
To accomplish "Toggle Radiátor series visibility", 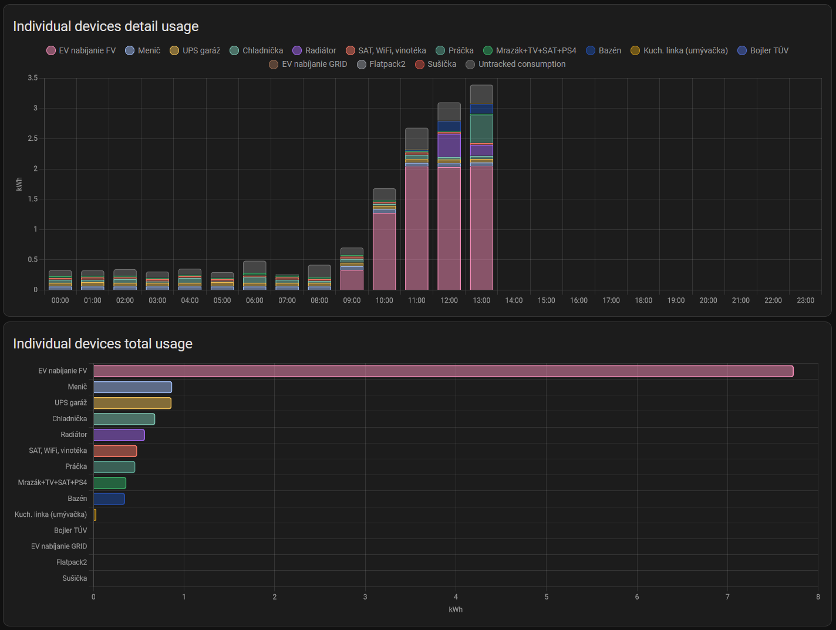I will [x=314, y=50].
